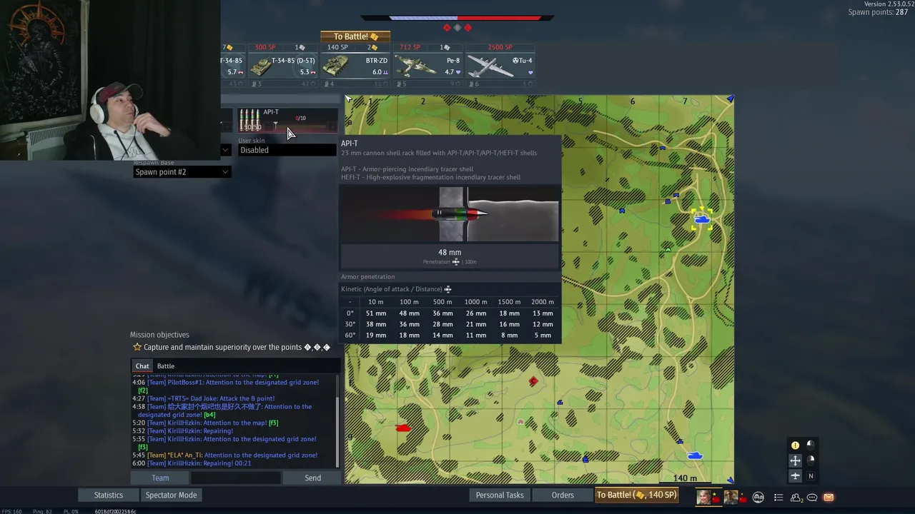Click the '2000 m' column header
Image resolution: width=915 pixels, height=514 pixels.
543,302
